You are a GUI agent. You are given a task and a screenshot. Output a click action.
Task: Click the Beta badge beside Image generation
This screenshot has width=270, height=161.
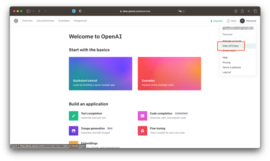coord(110,128)
